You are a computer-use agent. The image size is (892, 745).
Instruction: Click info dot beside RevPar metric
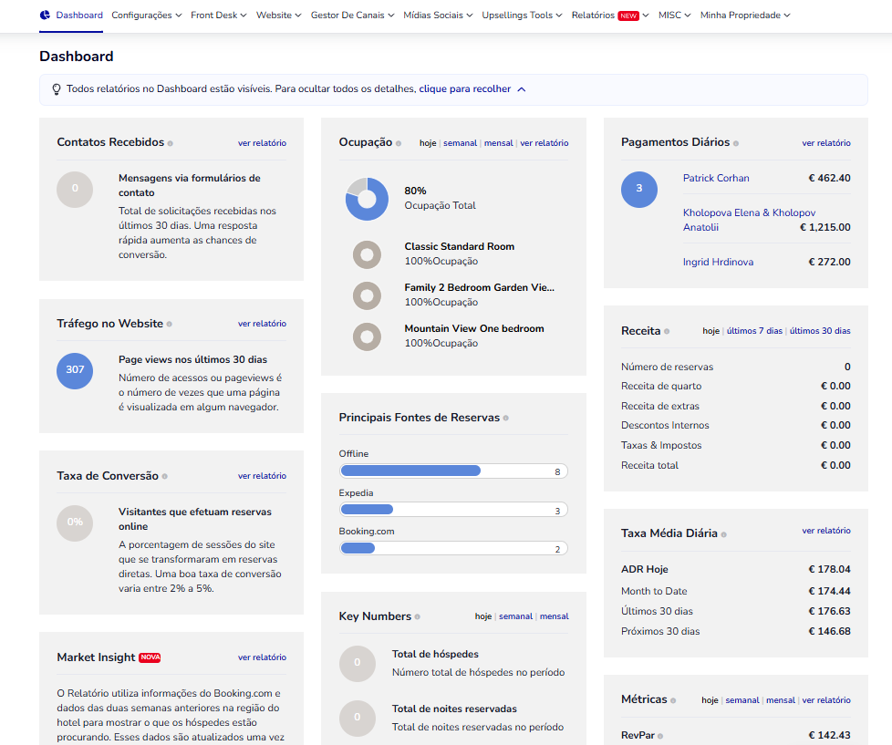[662, 736]
